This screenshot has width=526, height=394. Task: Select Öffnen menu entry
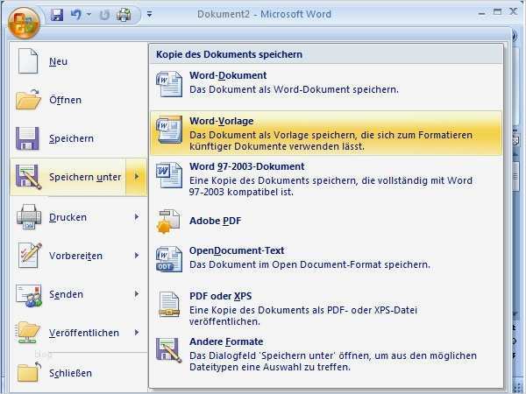[79, 100]
